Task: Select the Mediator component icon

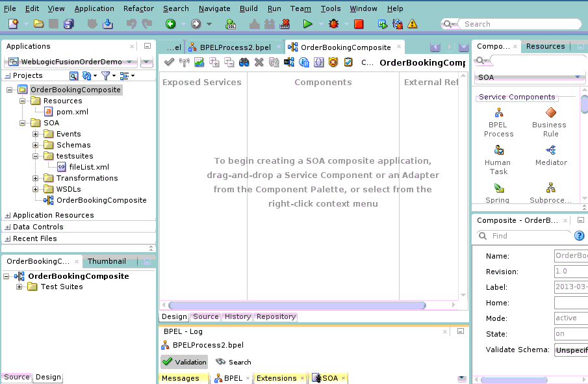Action: (550, 150)
